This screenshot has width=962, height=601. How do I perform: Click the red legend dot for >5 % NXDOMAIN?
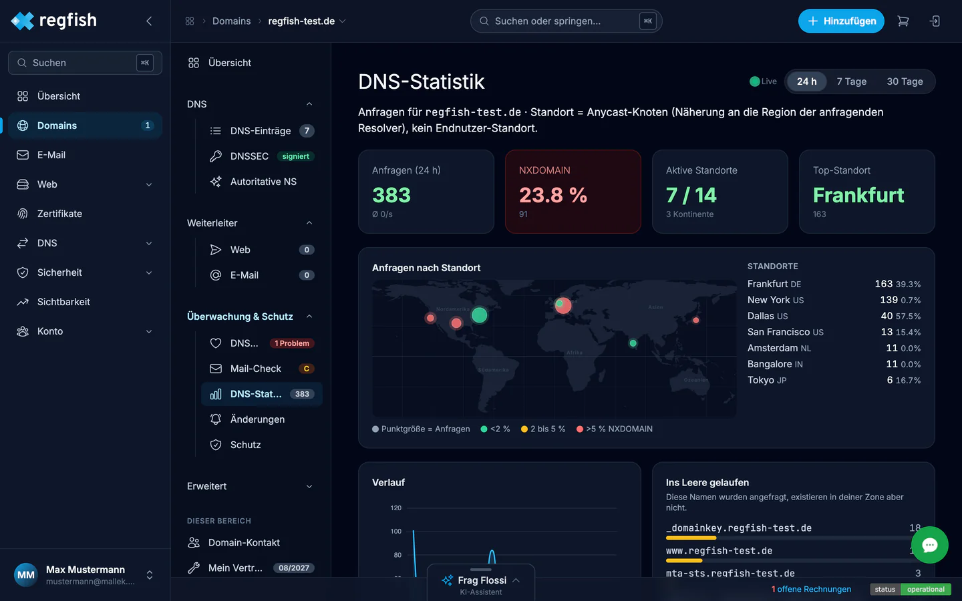click(580, 429)
